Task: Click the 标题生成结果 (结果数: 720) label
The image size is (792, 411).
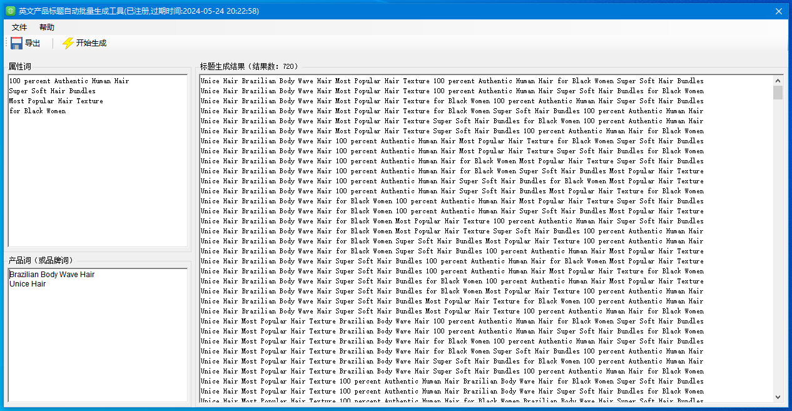Action: pyautogui.click(x=249, y=66)
